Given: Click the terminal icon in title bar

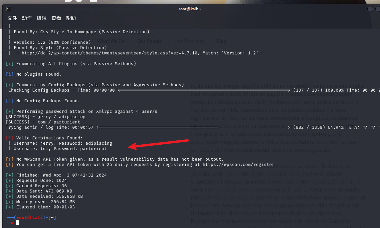Looking at the screenshot, I should tap(9, 9).
